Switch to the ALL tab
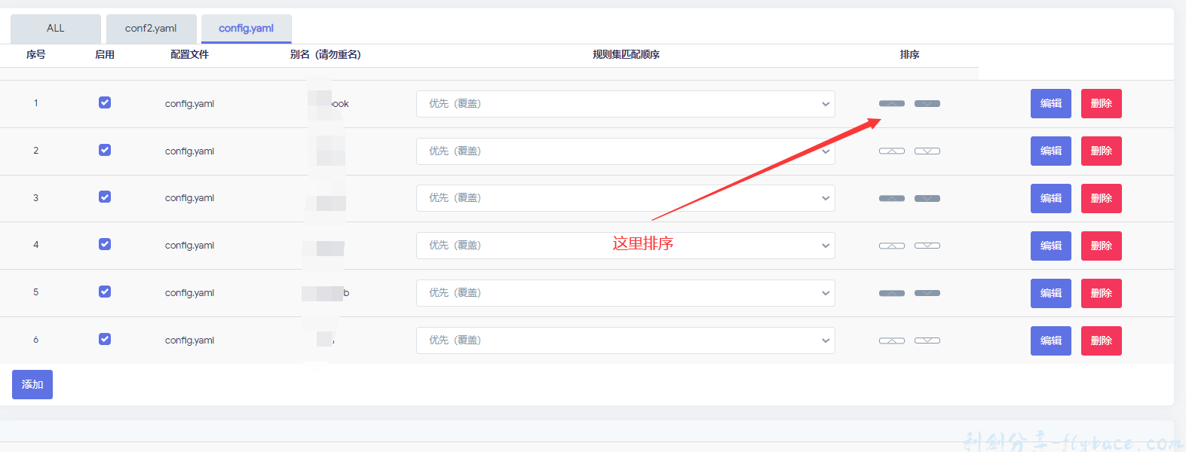 coord(56,29)
